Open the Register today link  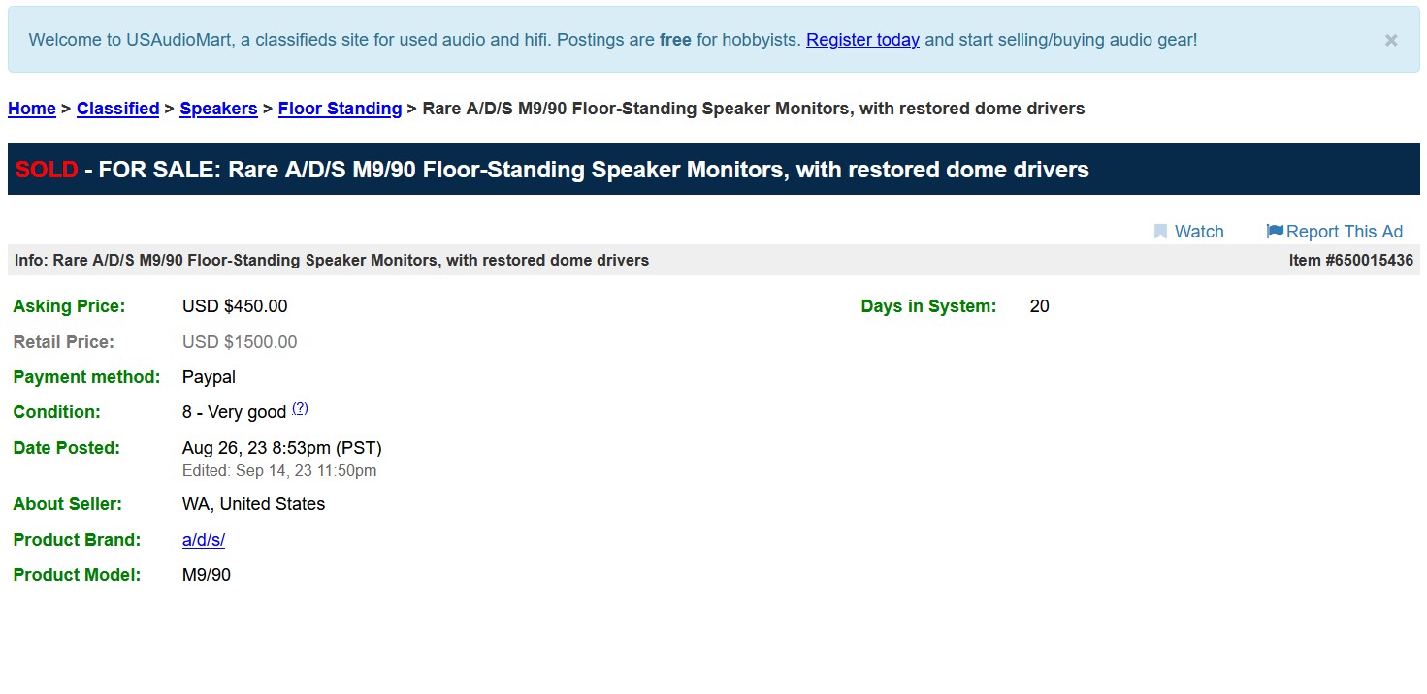tap(862, 40)
